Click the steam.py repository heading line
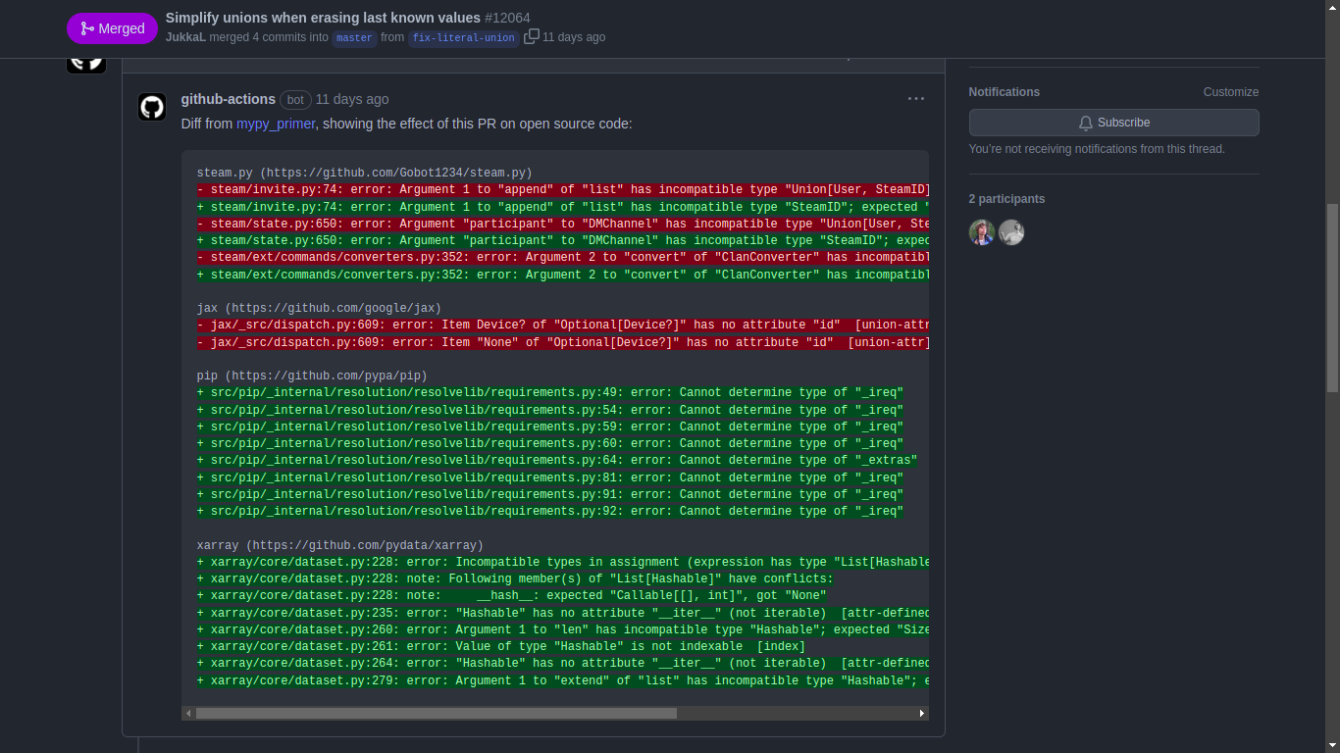 click(365, 173)
